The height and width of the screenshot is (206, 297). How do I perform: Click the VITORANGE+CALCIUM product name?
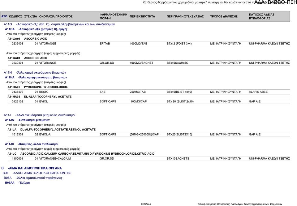pos(55,158)
